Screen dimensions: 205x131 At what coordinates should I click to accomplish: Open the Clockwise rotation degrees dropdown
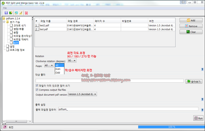pos(72,61)
